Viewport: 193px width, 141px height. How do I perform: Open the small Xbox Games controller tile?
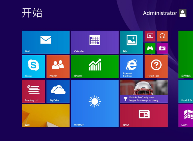150,48
